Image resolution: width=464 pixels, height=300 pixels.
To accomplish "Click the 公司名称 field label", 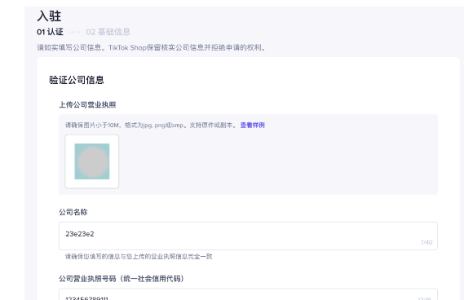I will point(73,212).
